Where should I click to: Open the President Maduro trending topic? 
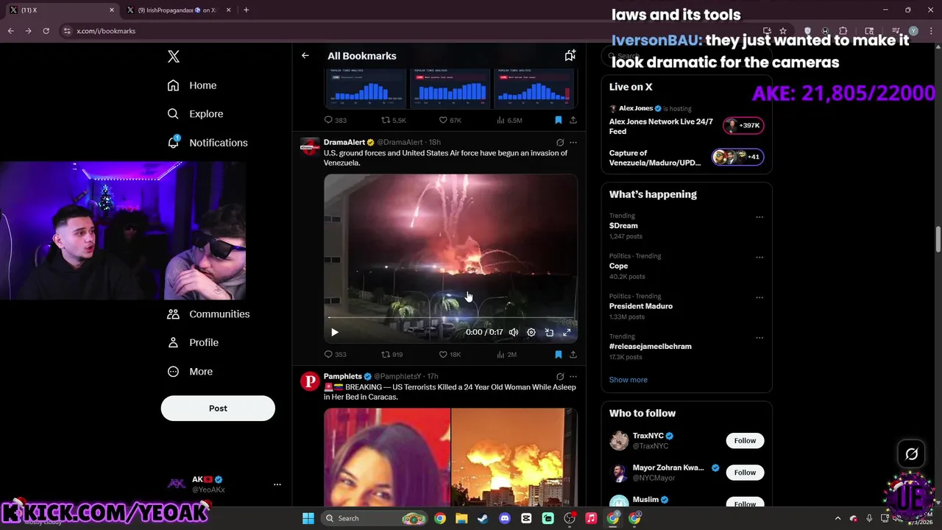640,306
